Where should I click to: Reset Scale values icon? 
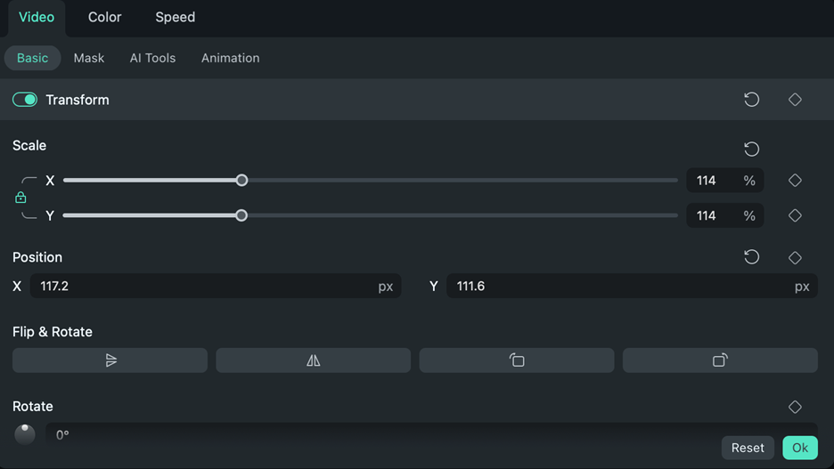click(x=751, y=150)
